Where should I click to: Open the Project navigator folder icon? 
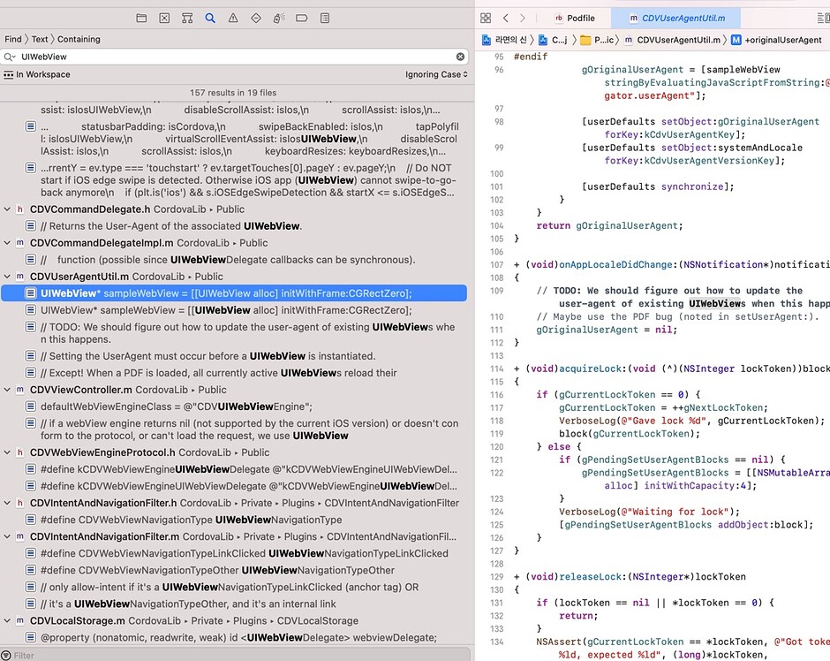coord(141,18)
